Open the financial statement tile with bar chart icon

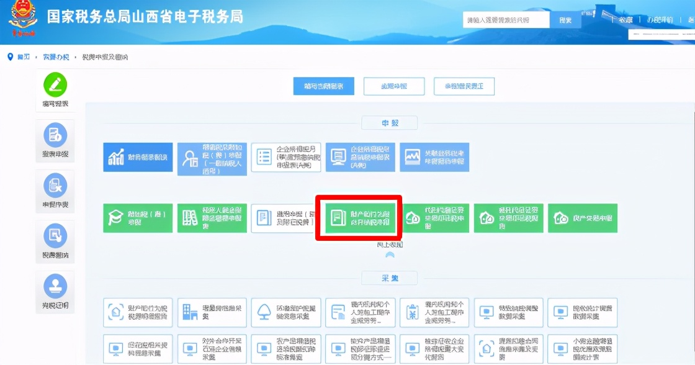pos(137,157)
